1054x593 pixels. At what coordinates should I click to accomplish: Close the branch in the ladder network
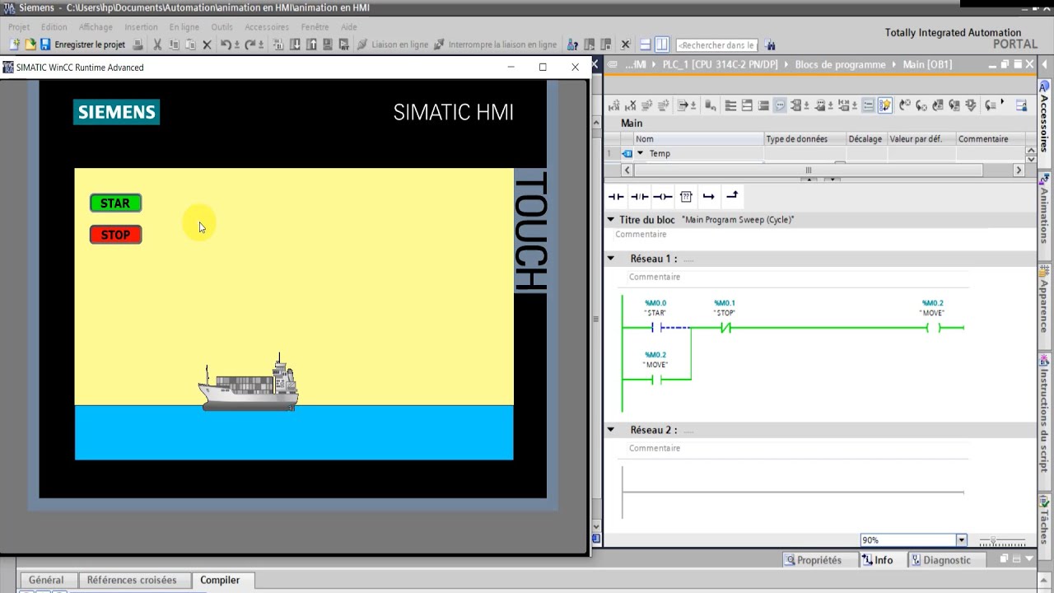click(x=732, y=196)
